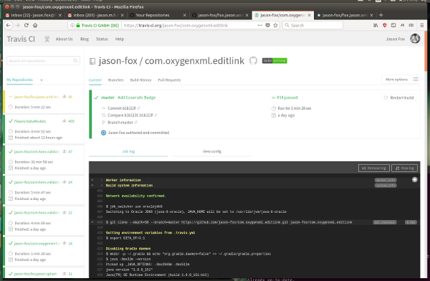Click Remove log button
Viewport: 430px width, 281px height.
coord(374,168)
